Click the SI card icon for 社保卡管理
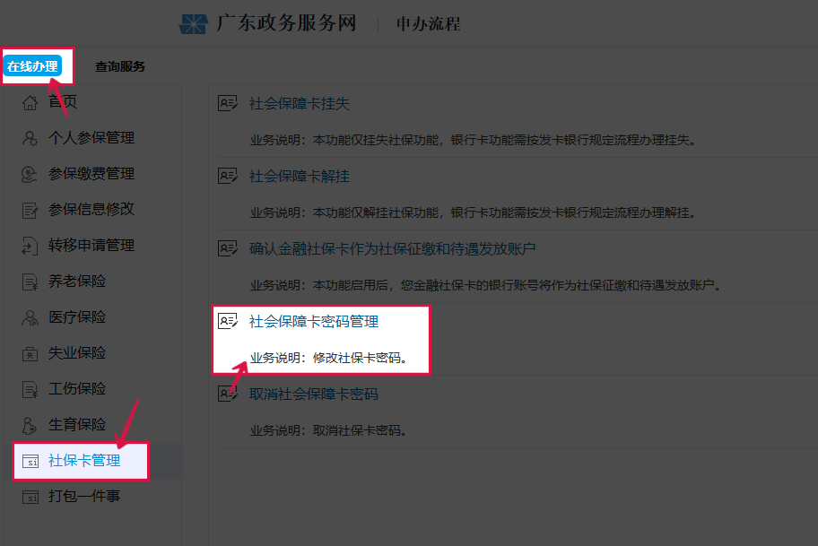The height and width of the screenshot is (546, 818). pyautogui.click(x=30, y=462)
